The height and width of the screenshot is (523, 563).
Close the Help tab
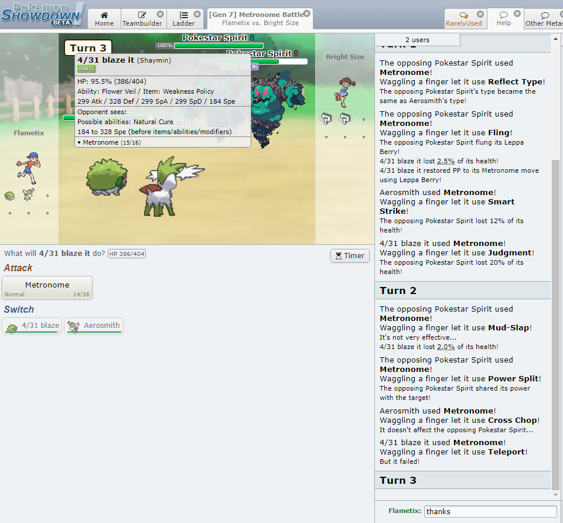point(517,13)
